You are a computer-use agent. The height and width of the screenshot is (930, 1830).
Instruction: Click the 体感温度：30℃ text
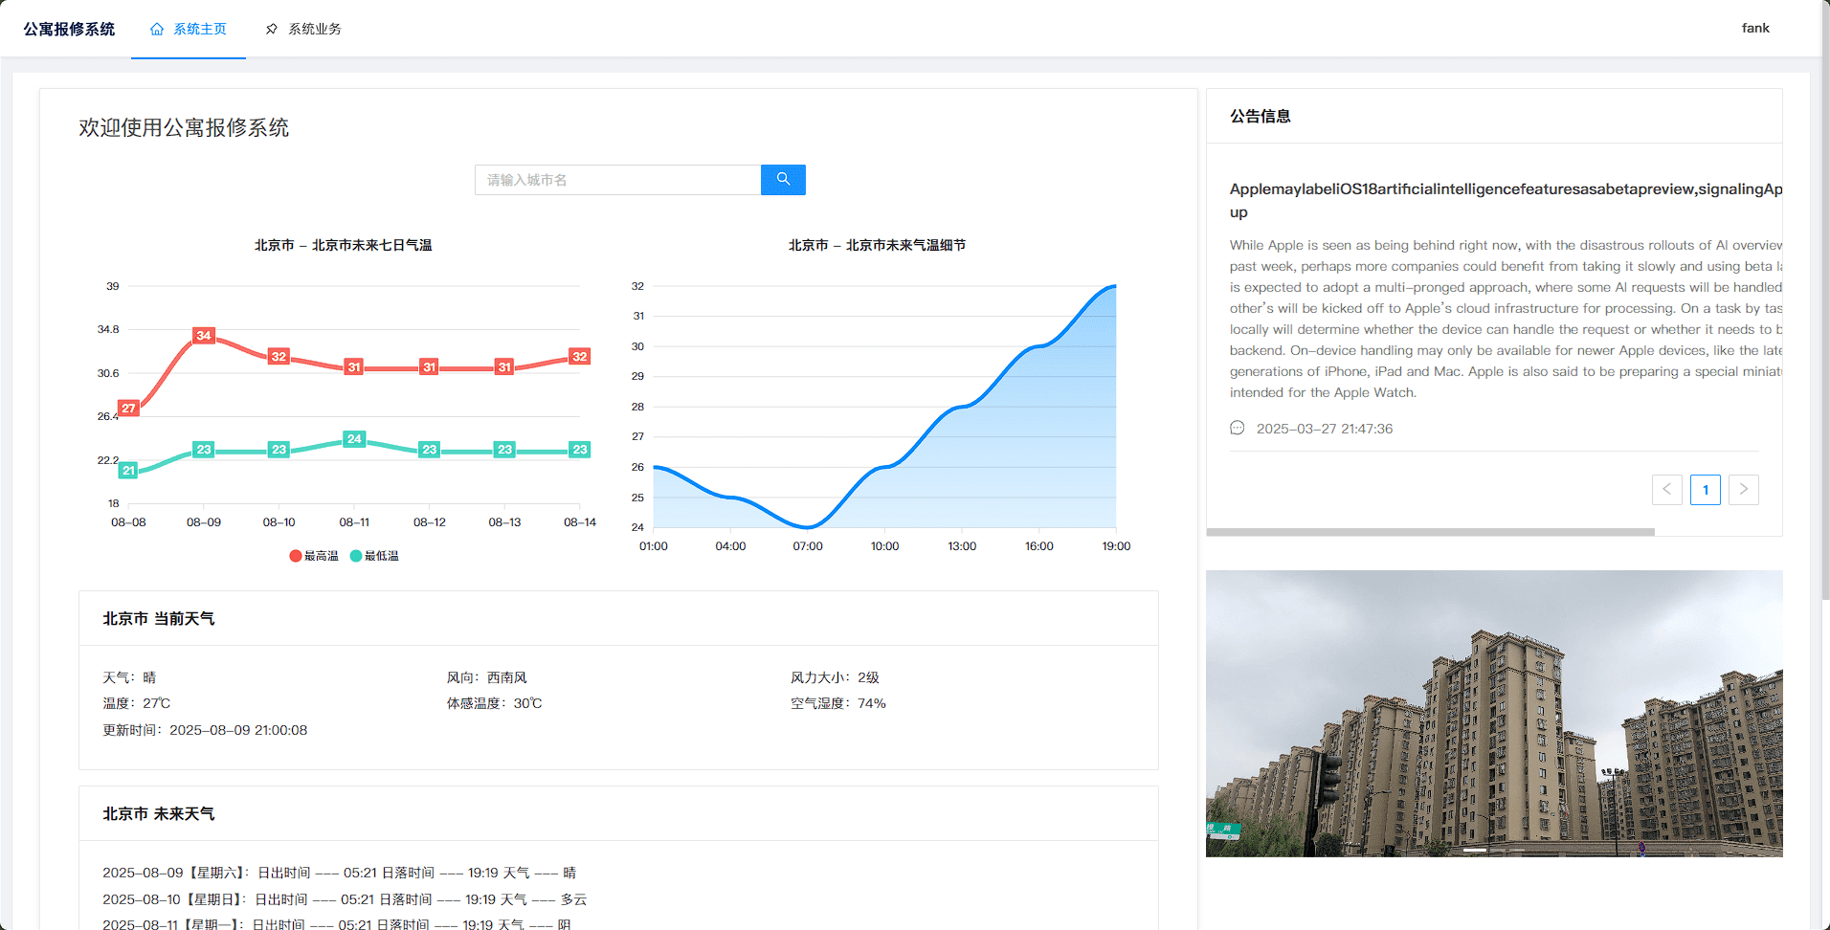(x=494, y=703)
